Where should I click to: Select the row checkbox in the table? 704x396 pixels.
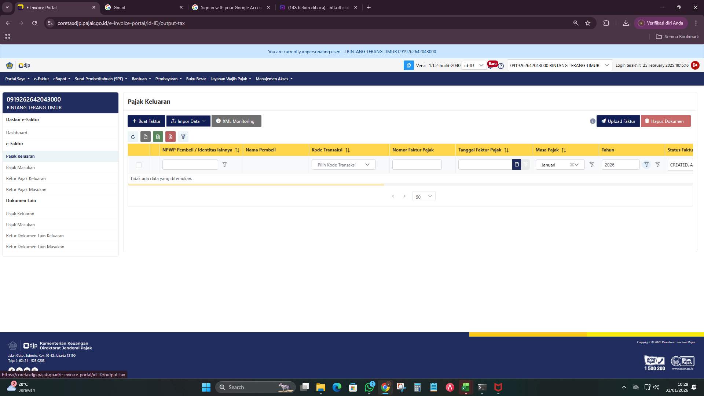(x=139, y=165)
